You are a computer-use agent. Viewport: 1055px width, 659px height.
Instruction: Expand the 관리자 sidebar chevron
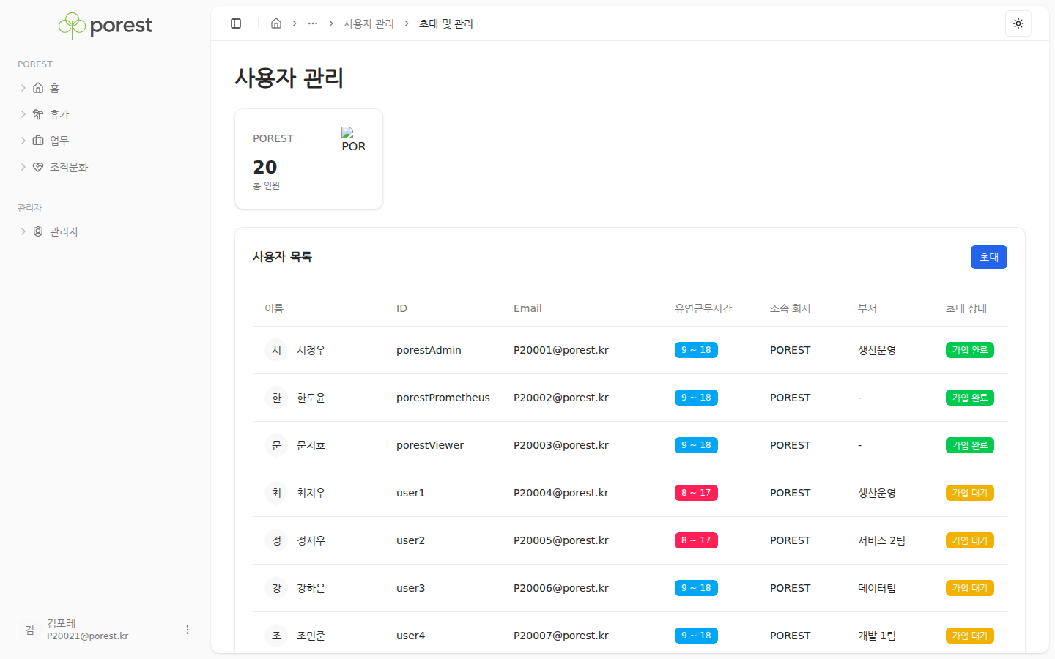(23, 231)
